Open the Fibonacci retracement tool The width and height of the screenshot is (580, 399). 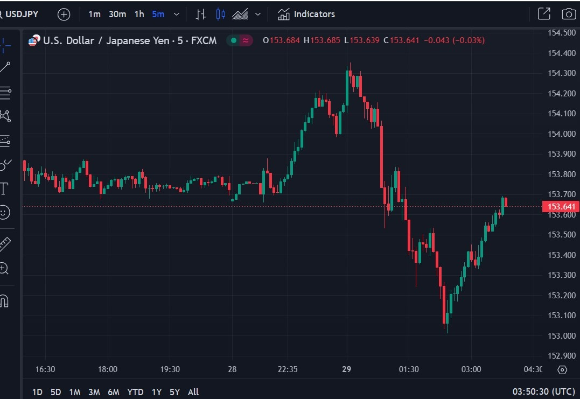coord(5,93)
